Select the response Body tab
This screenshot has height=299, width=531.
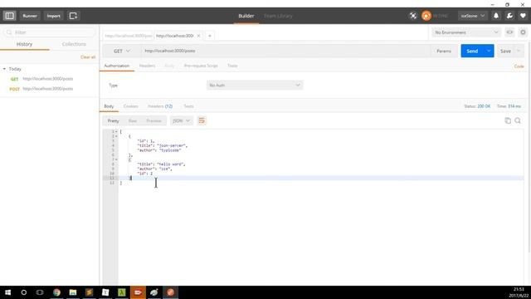click(109, 106)
